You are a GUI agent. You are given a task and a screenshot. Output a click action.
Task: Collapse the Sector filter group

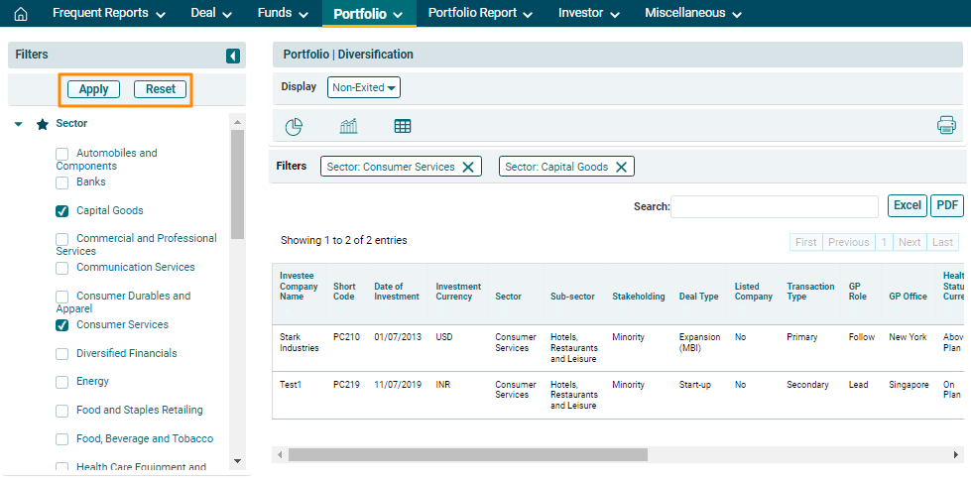[19, 125]
